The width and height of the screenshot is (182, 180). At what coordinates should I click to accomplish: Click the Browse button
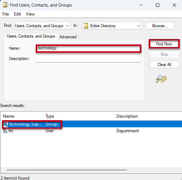coord(160,26)
